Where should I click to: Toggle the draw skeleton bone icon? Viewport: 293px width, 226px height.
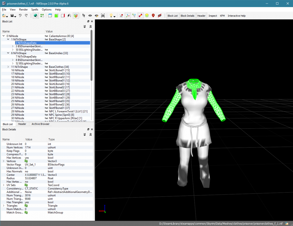point(140,16)
